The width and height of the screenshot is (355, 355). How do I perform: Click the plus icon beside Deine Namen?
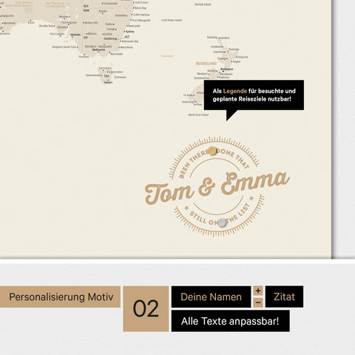(258, 291)
